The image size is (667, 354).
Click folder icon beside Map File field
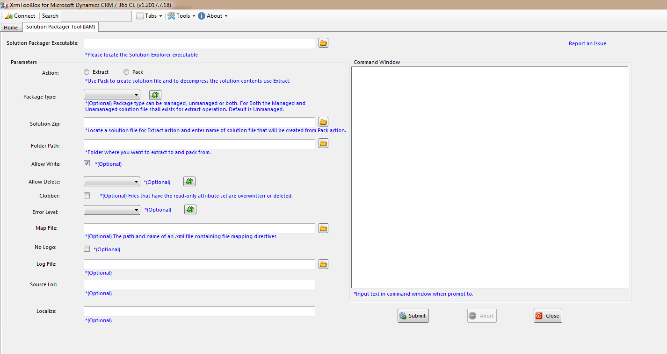coord(323,228)
